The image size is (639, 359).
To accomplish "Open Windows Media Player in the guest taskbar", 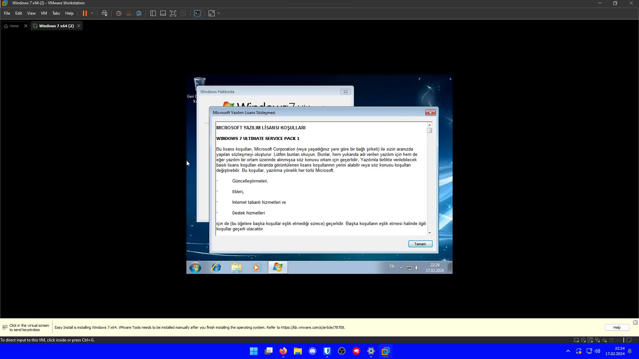I will (x=257, y=267).
